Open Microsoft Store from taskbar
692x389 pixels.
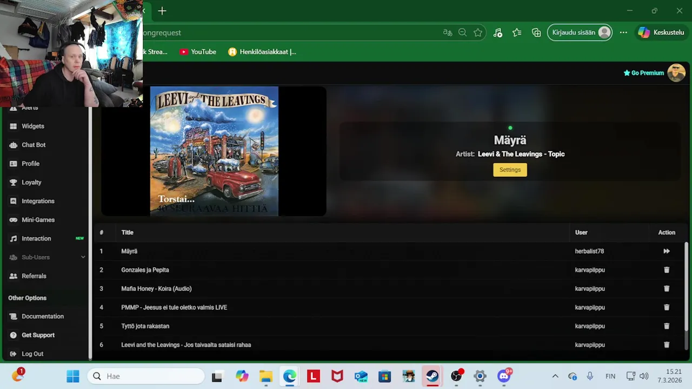click(x=384, y=376)
